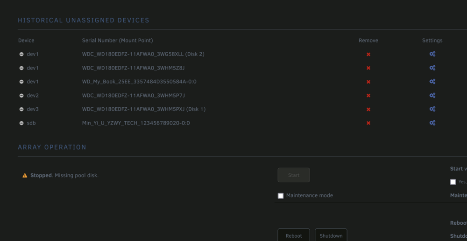
Task: Open settings for the Min_Yi_U_YZWY_TECH device
Action: pyautogui.click(x=432, y=123)
